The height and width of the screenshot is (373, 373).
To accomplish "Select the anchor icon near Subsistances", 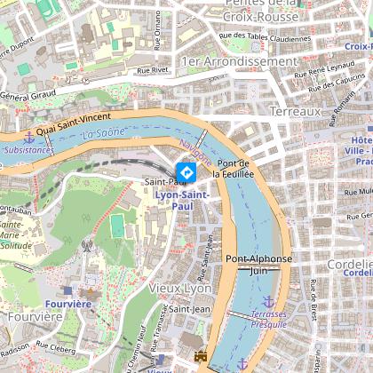I will click(29, 138).
